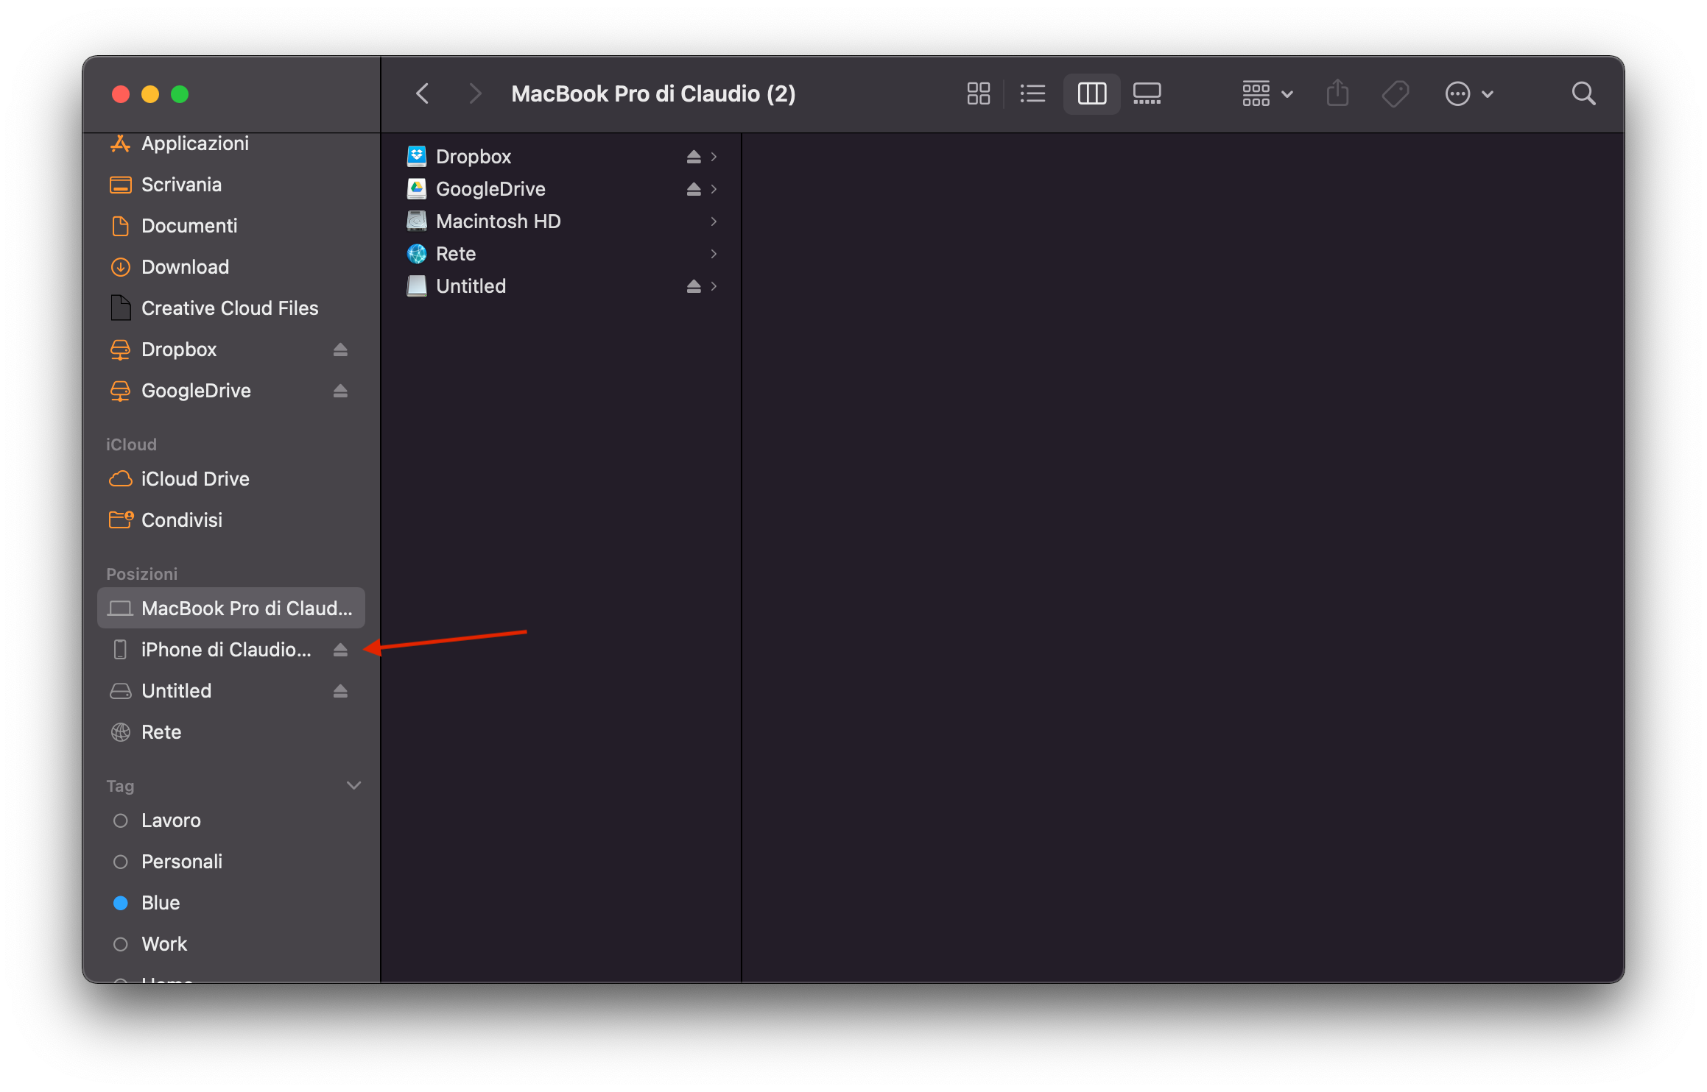This screenshot has height=1092, width=1707.
Task: Select the Blue color tag
Action: pyautogui.click(x=160, y=903)
